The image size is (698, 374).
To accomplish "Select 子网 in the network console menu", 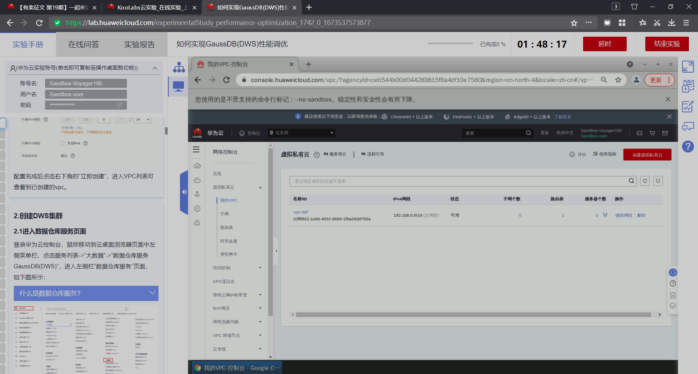I will point(224,214).
